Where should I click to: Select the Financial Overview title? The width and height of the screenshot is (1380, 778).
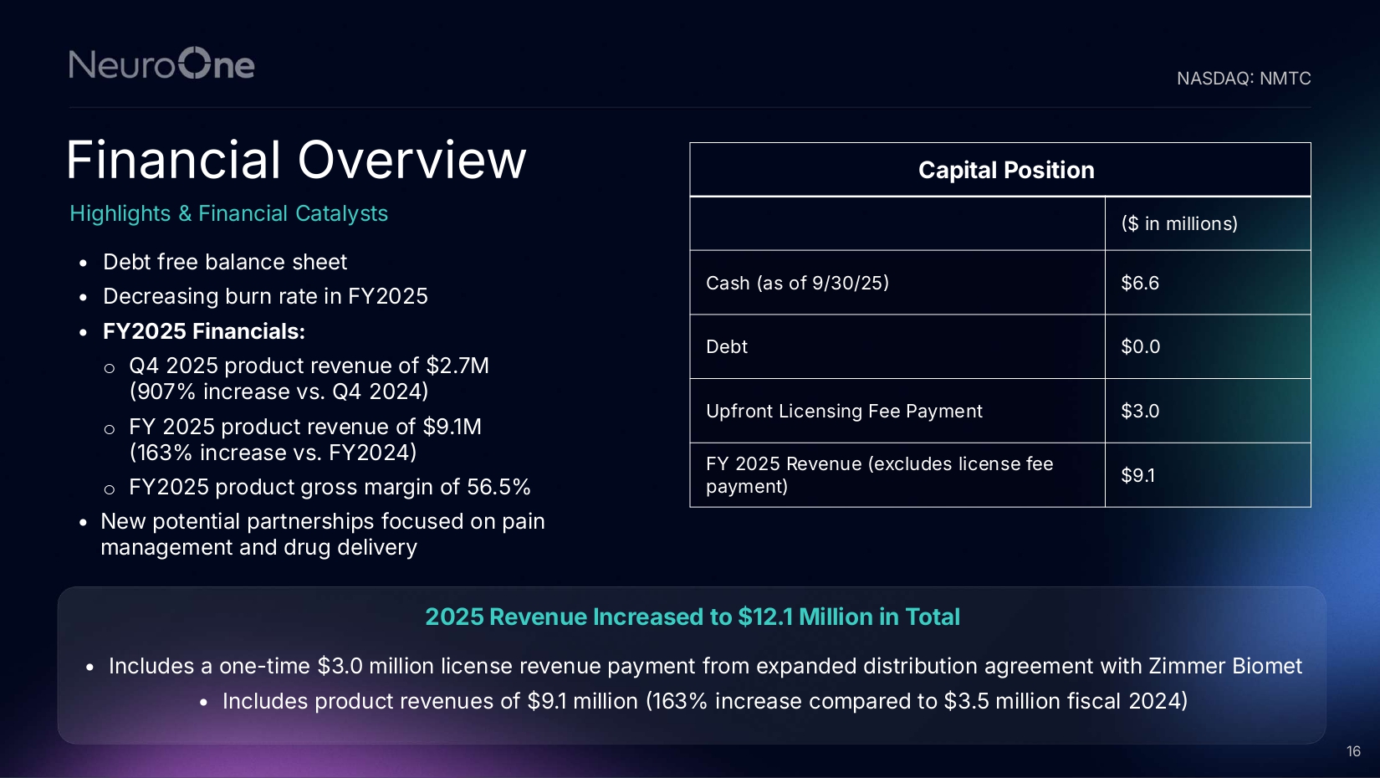[296, 160]
